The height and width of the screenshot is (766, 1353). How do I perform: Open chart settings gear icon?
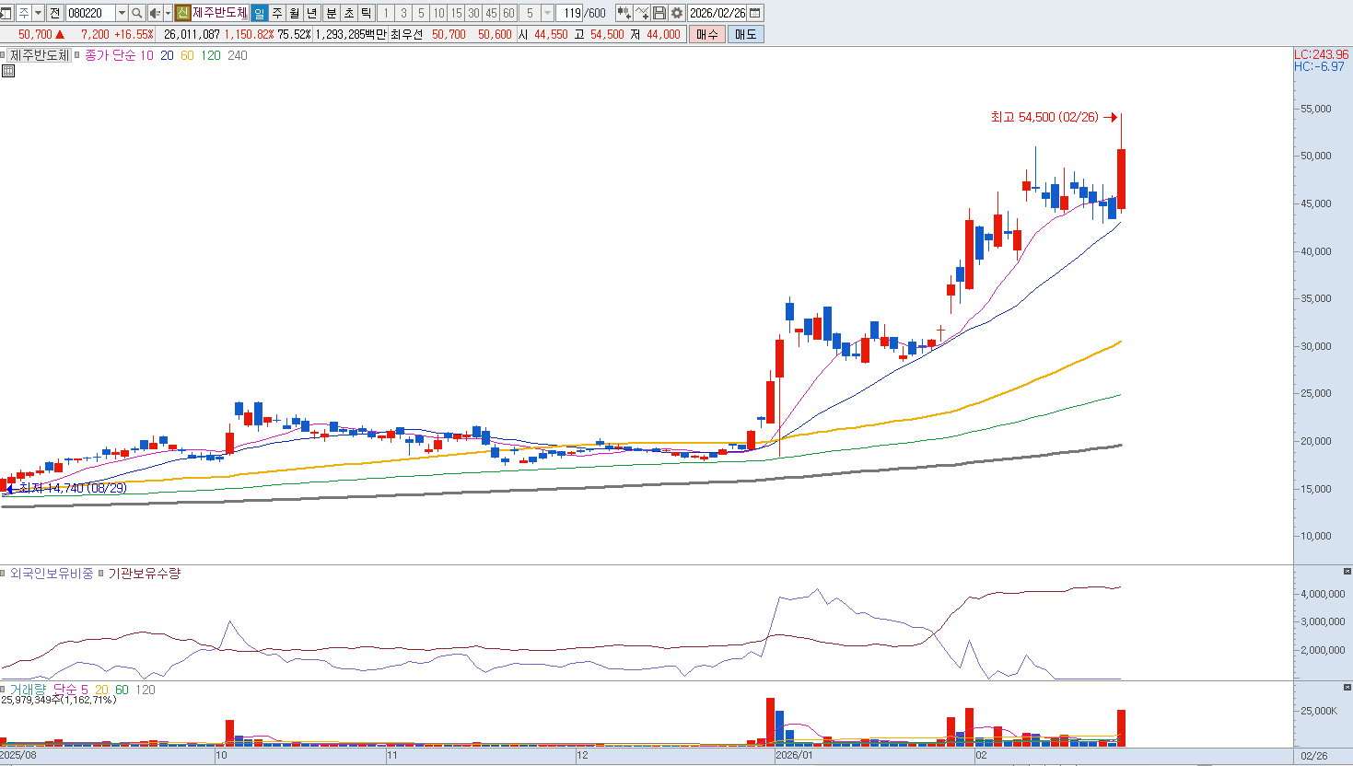pyautogui.click(x=677, y=13)
